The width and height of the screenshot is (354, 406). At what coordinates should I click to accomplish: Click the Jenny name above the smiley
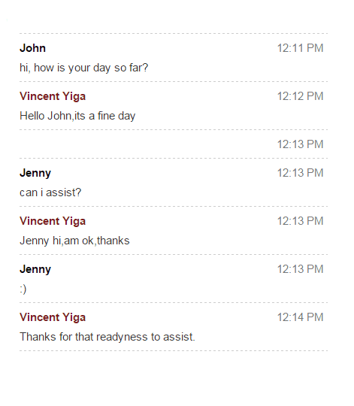point(35,269)
